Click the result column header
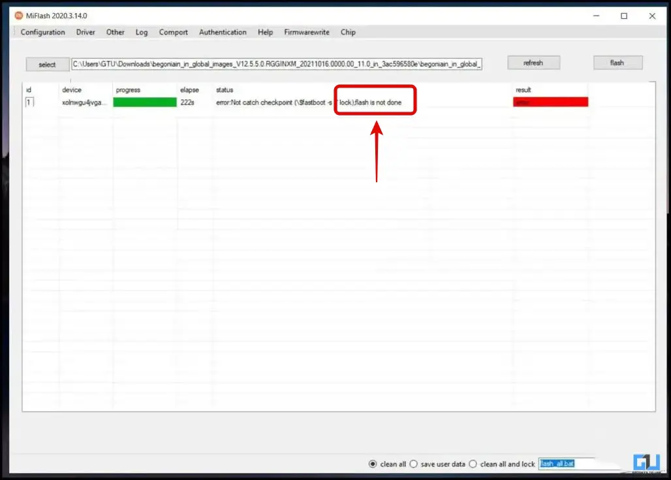Viewport: 671px width, 480px height. [x=523, y=90]
